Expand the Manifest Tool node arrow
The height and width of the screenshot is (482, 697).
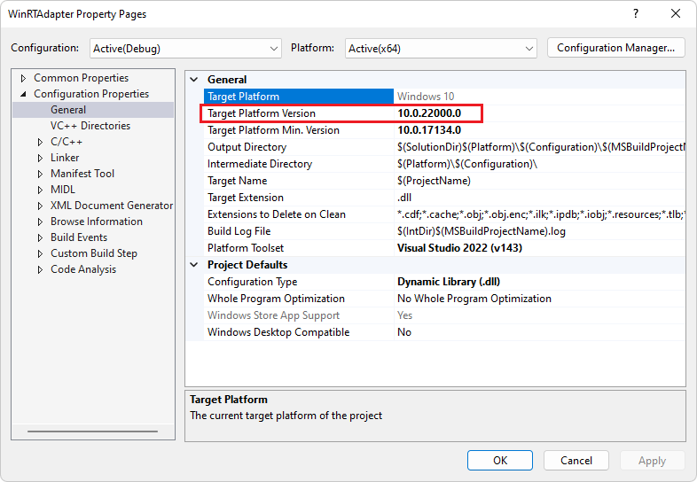coord(40,175)
